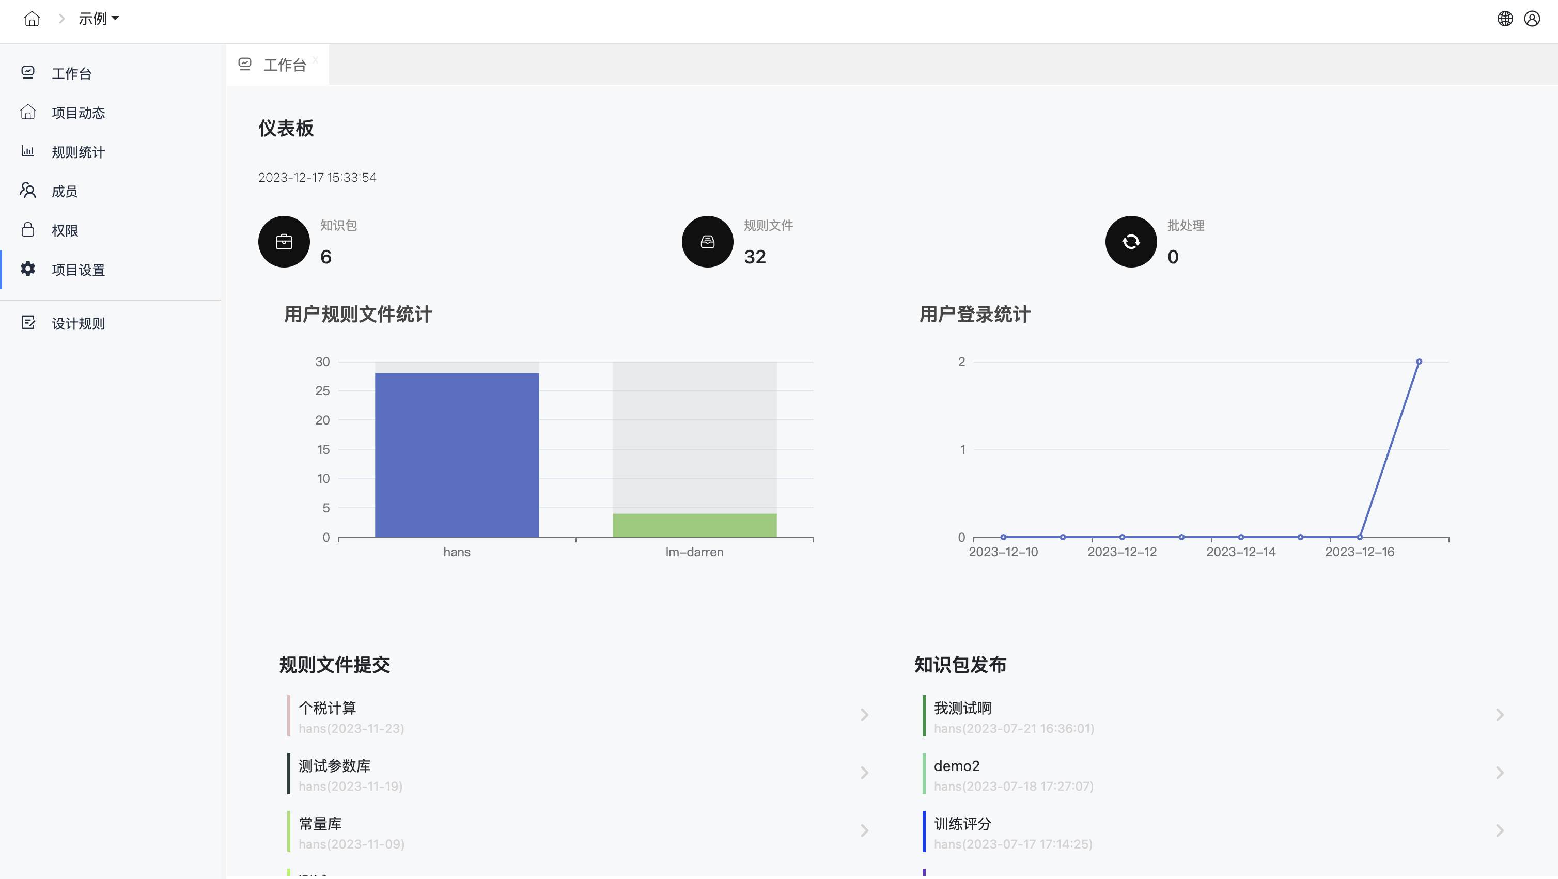Expand the 训练评分 entry chevron

click(x=1499, y=830)
